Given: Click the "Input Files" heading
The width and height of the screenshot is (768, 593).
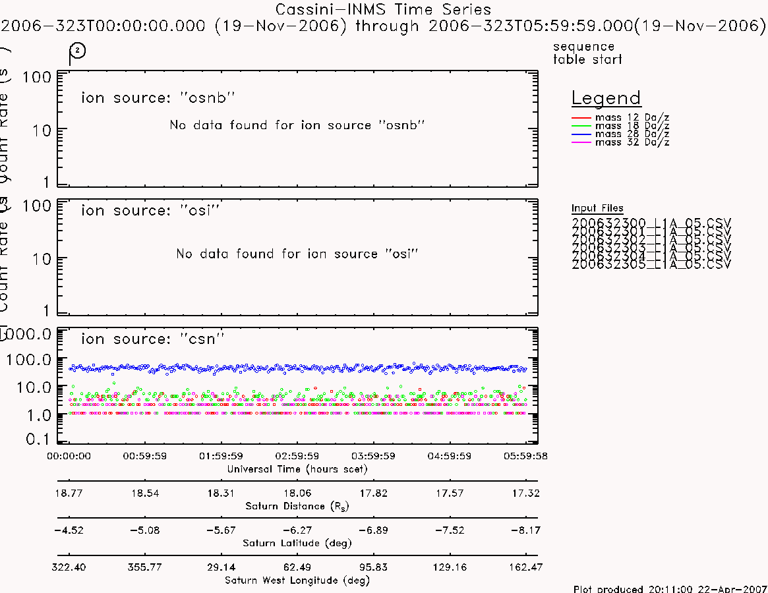Looking at the screenshot, I should point(597,208).
